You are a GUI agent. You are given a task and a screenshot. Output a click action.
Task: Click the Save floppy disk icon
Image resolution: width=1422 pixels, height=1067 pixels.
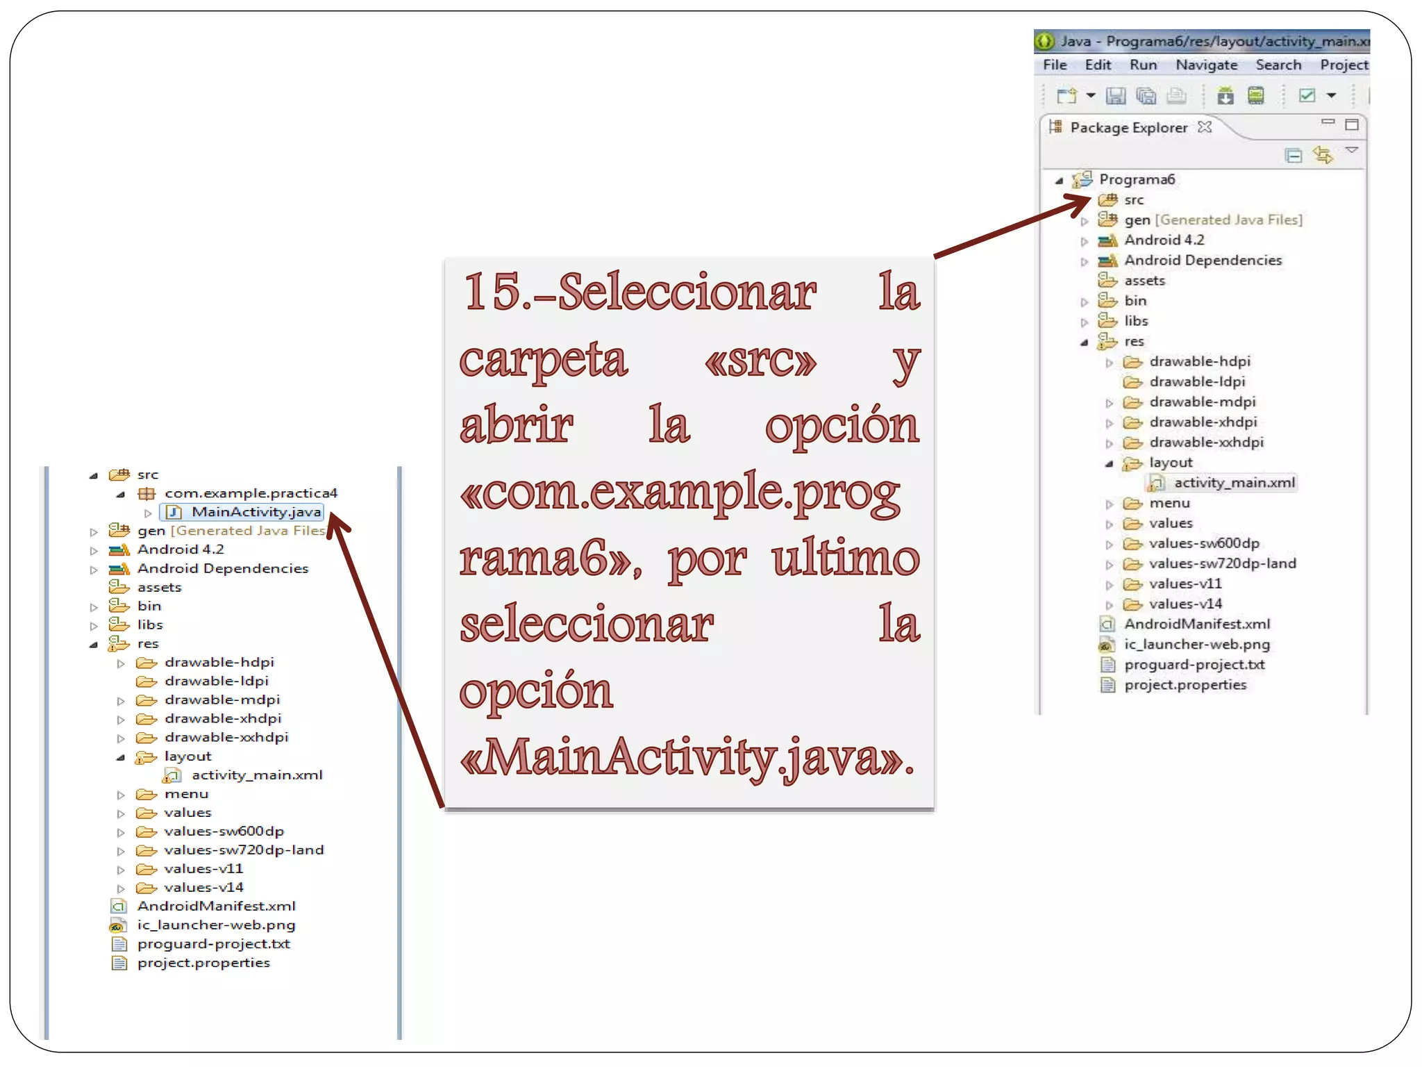point(1115,95)
